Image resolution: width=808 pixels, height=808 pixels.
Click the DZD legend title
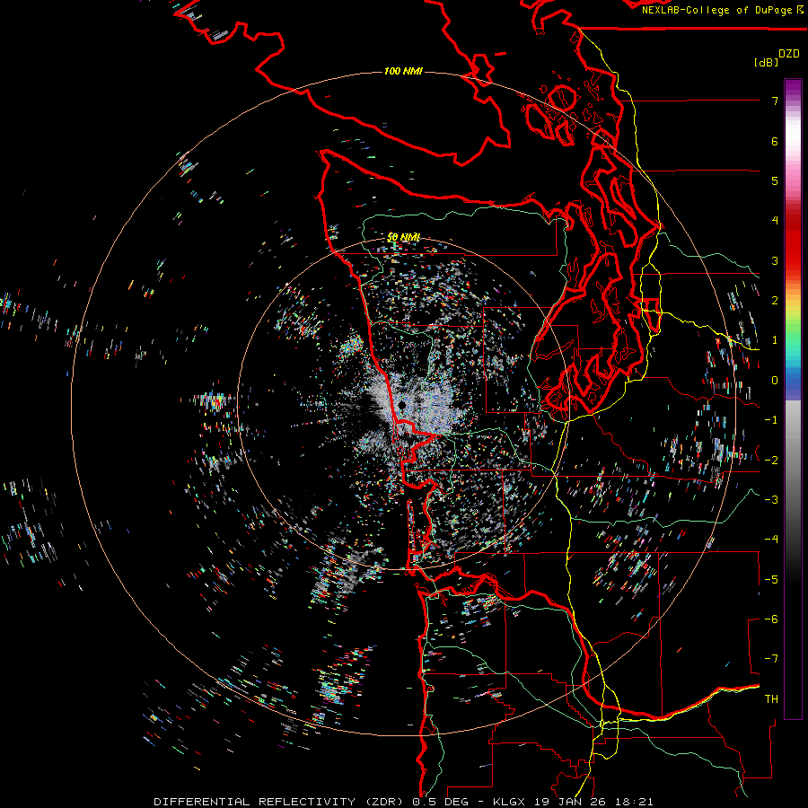coord(789,54)
